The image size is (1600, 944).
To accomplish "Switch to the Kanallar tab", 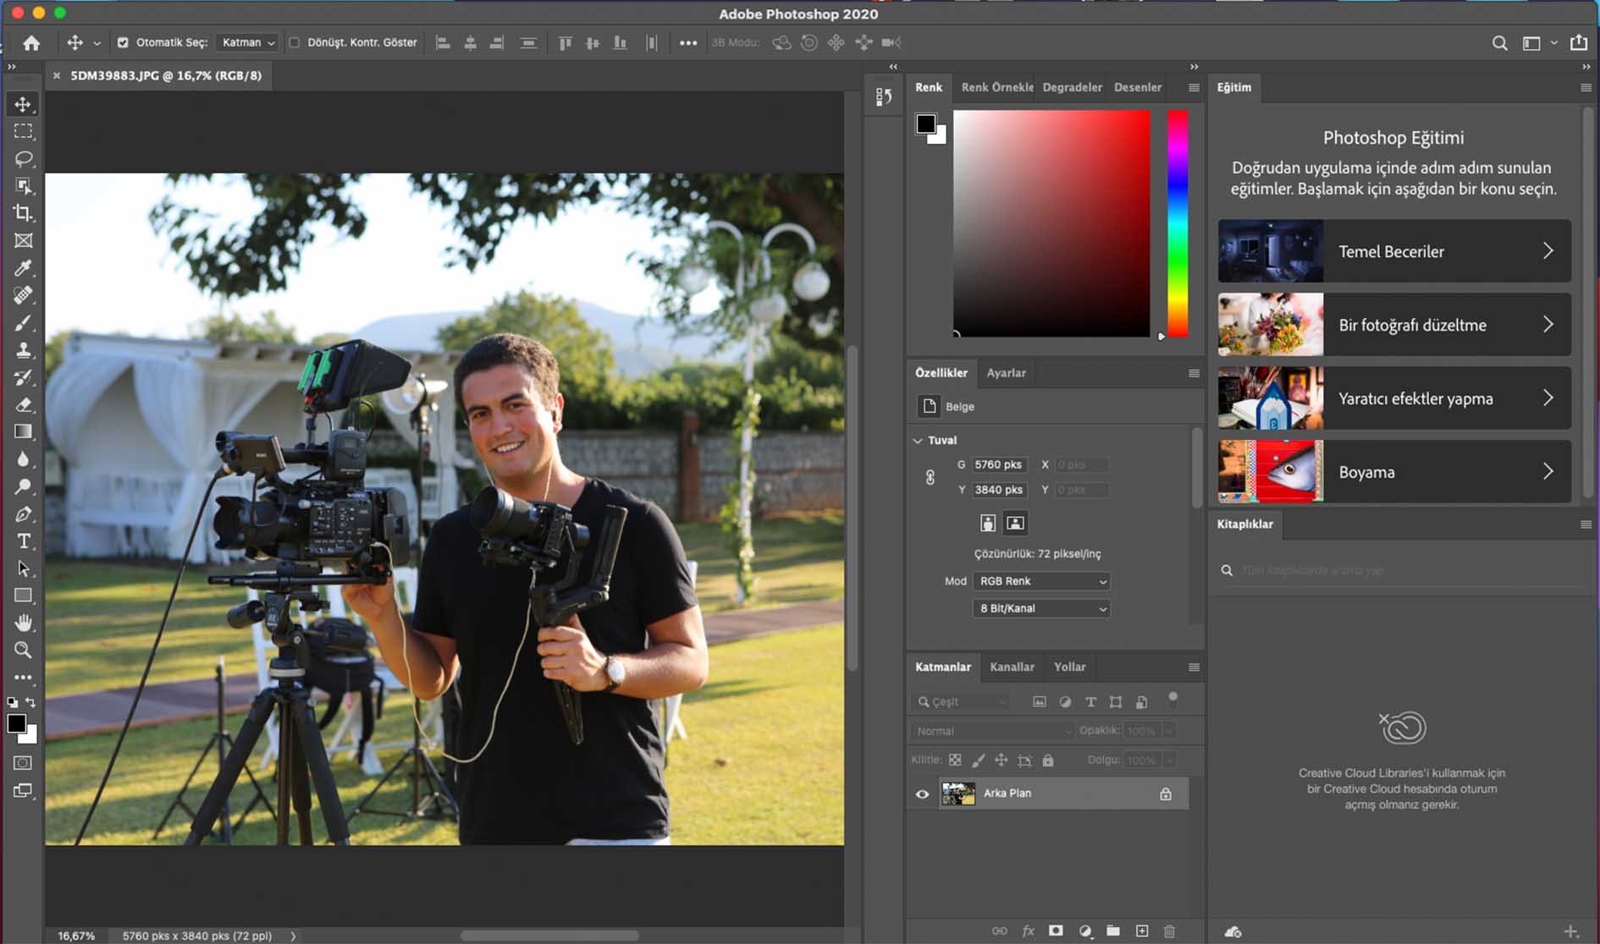I will click(1012, 667).
